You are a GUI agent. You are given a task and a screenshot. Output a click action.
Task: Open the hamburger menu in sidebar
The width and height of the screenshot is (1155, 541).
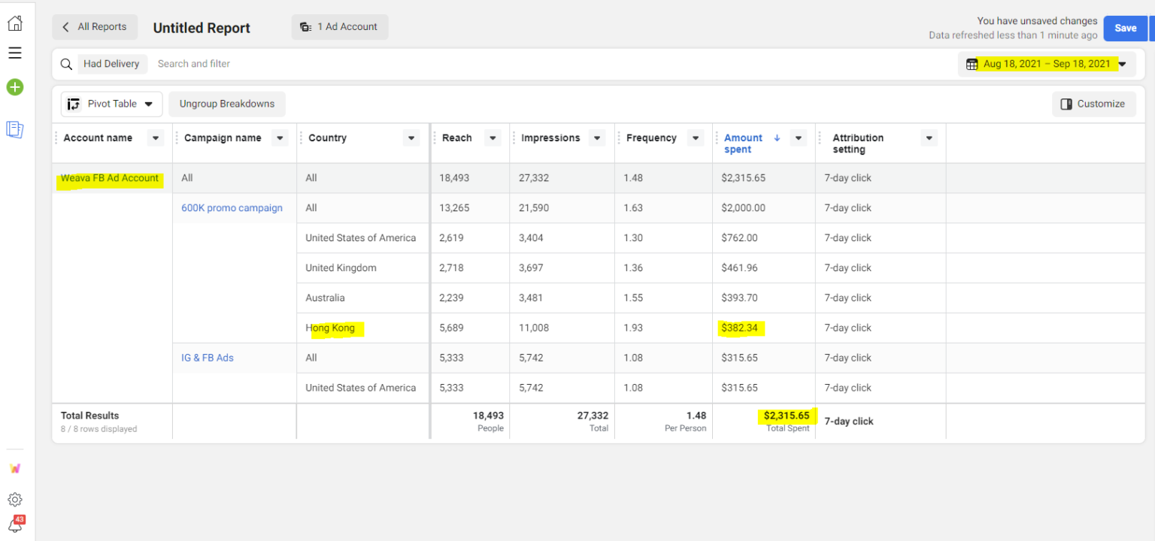(15, 53)
